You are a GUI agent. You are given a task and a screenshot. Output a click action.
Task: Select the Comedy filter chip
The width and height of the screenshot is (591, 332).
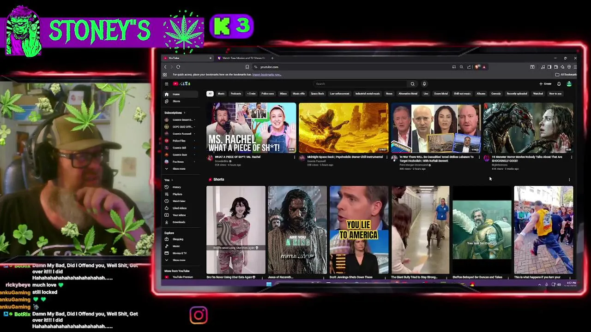(x=496, y=94)
